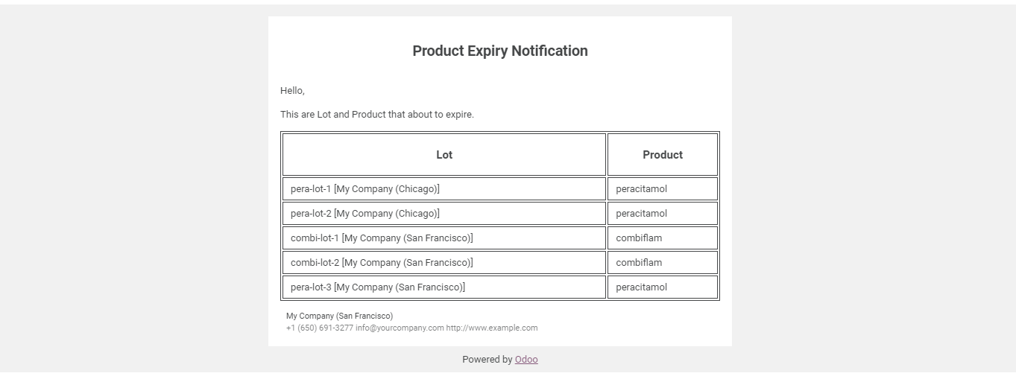The width and height of the screenshot is (1016, 382).
Task: Open the http://www.example.com website link
Action: click(x=492, y=328)
